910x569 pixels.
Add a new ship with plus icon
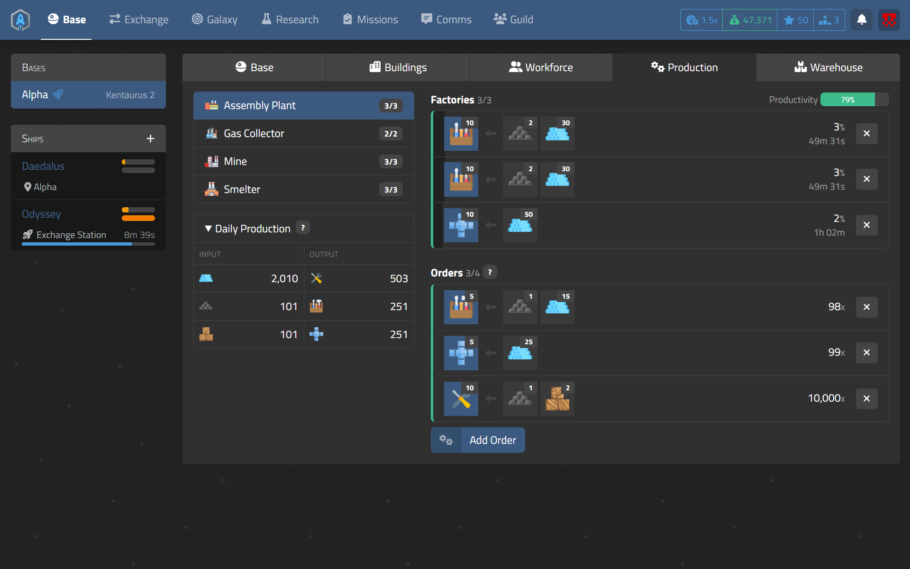point(150,138)
